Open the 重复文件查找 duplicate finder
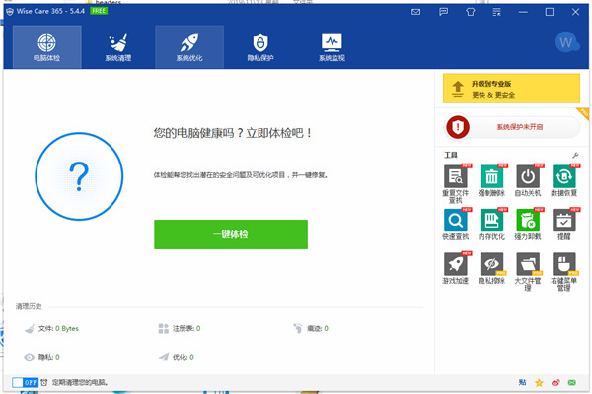 [x=456, y=177]
